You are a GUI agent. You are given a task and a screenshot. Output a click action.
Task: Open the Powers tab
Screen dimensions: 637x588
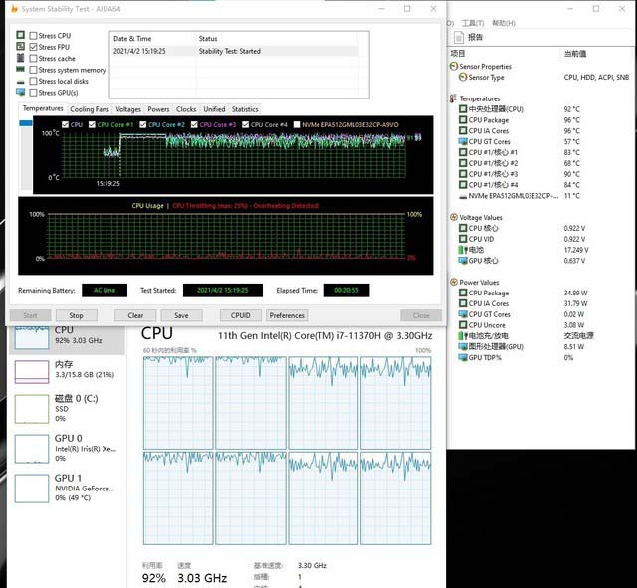[158, 109]
